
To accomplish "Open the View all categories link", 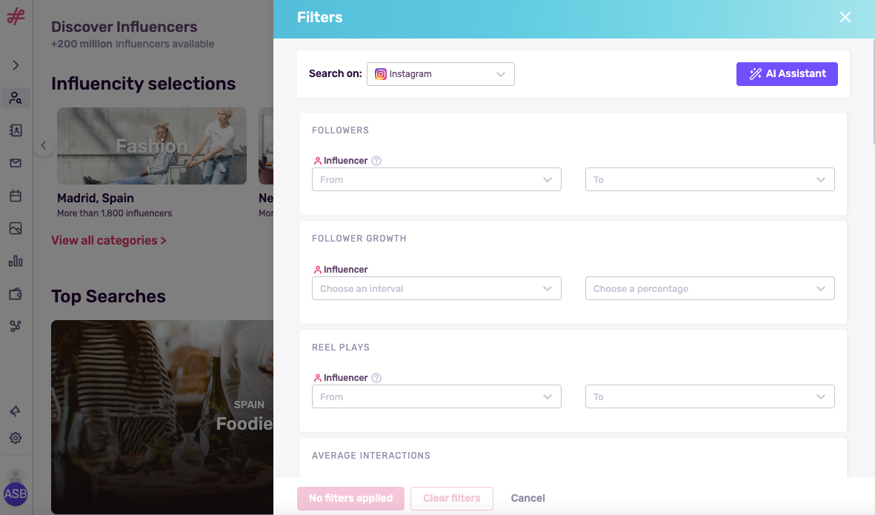I will (x=109, y=240).
